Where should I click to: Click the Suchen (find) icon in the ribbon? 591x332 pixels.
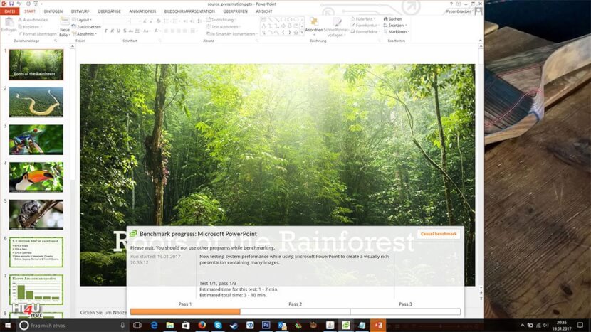tap(394, 19)
